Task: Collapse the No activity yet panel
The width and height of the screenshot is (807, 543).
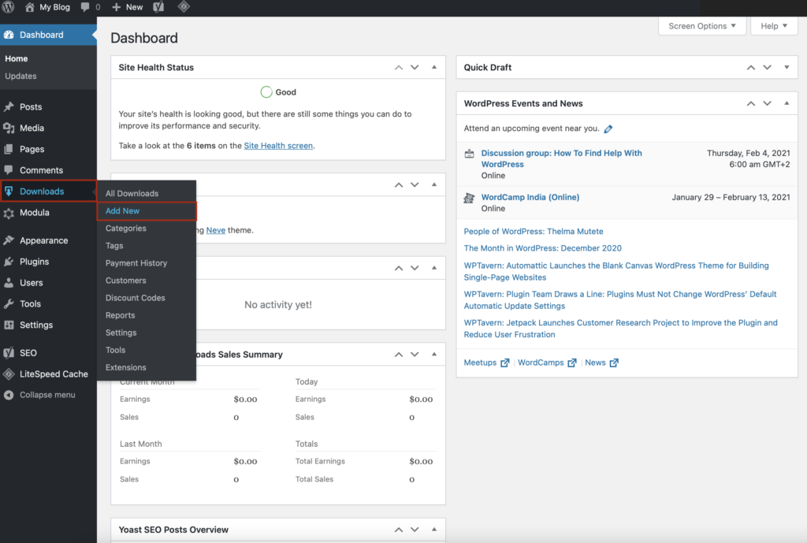Action: tap(434, 268)
